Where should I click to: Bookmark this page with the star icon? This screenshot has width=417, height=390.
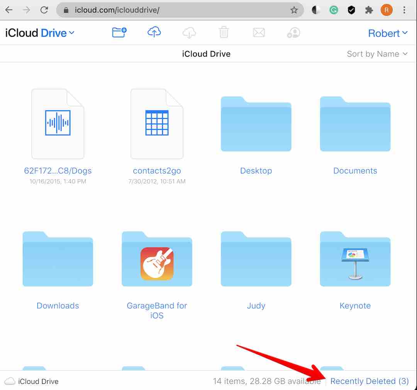pyautogui.click(x=294, y=10)
